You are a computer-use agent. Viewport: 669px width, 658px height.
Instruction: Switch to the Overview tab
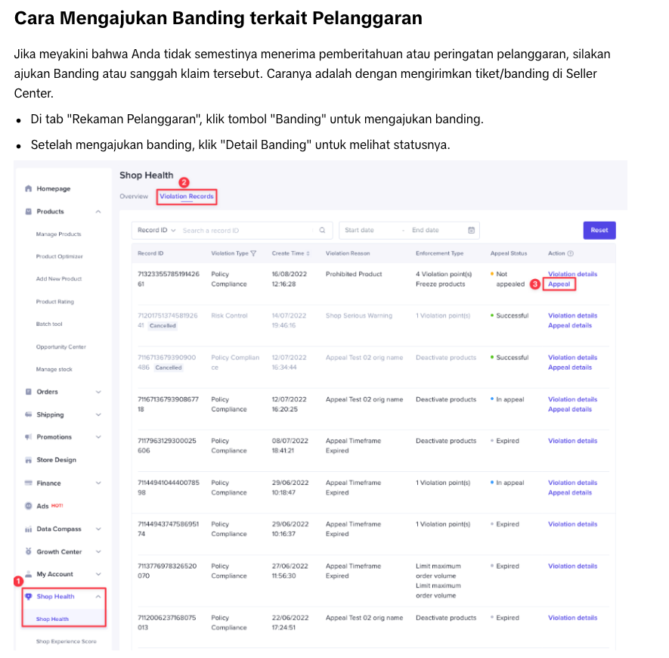[x=134, y=197]
